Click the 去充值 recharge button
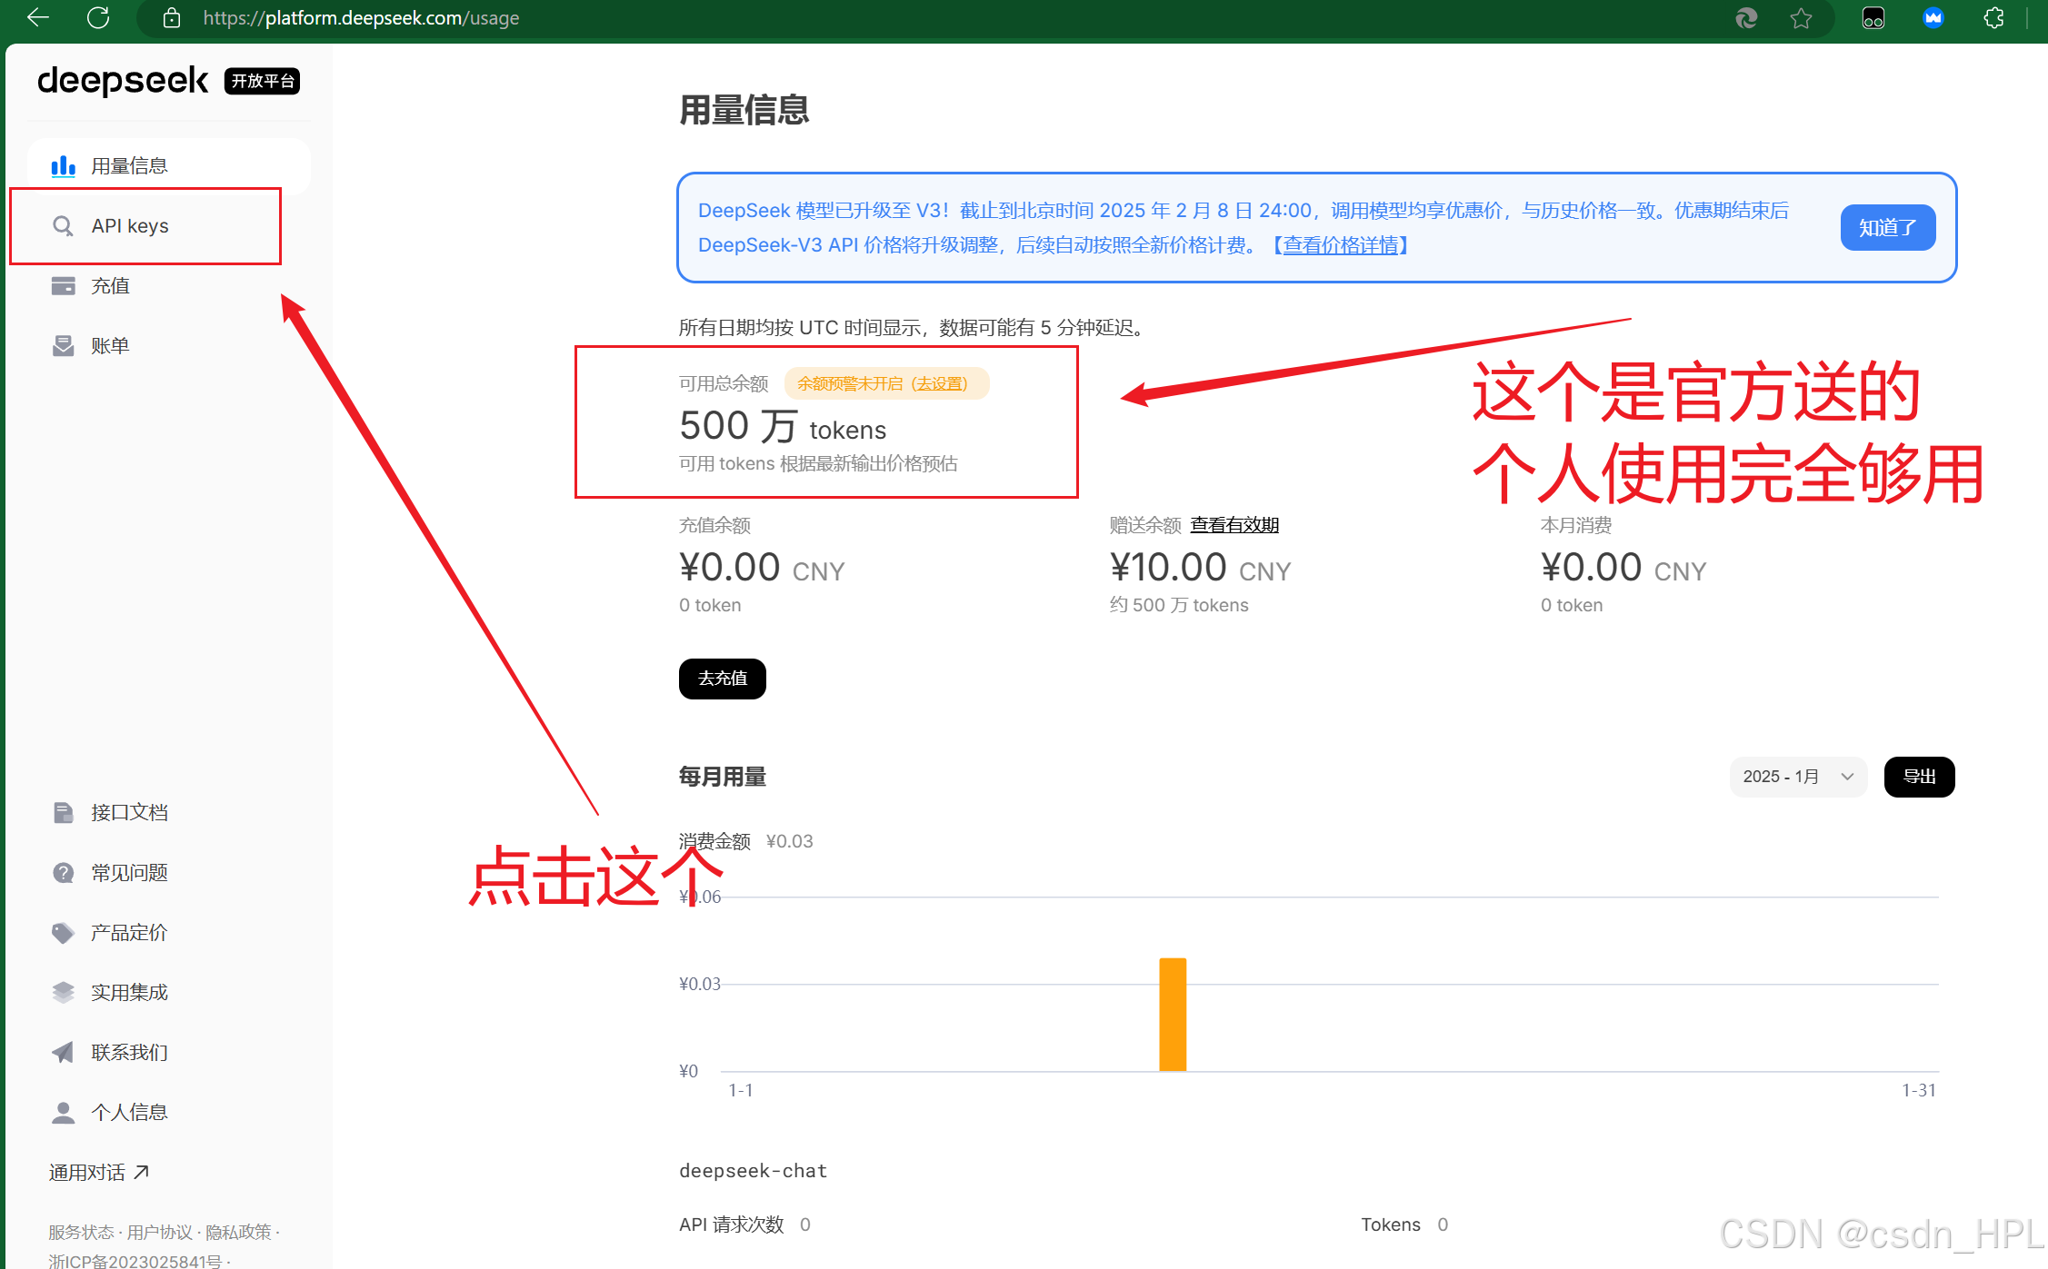The height and width of the screenshot is (1269, 2048). [x=722, y=679]
